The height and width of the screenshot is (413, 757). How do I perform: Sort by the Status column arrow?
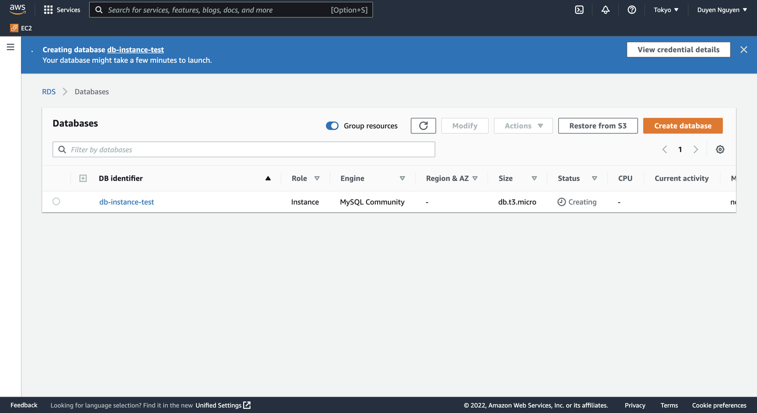[595, 178]
